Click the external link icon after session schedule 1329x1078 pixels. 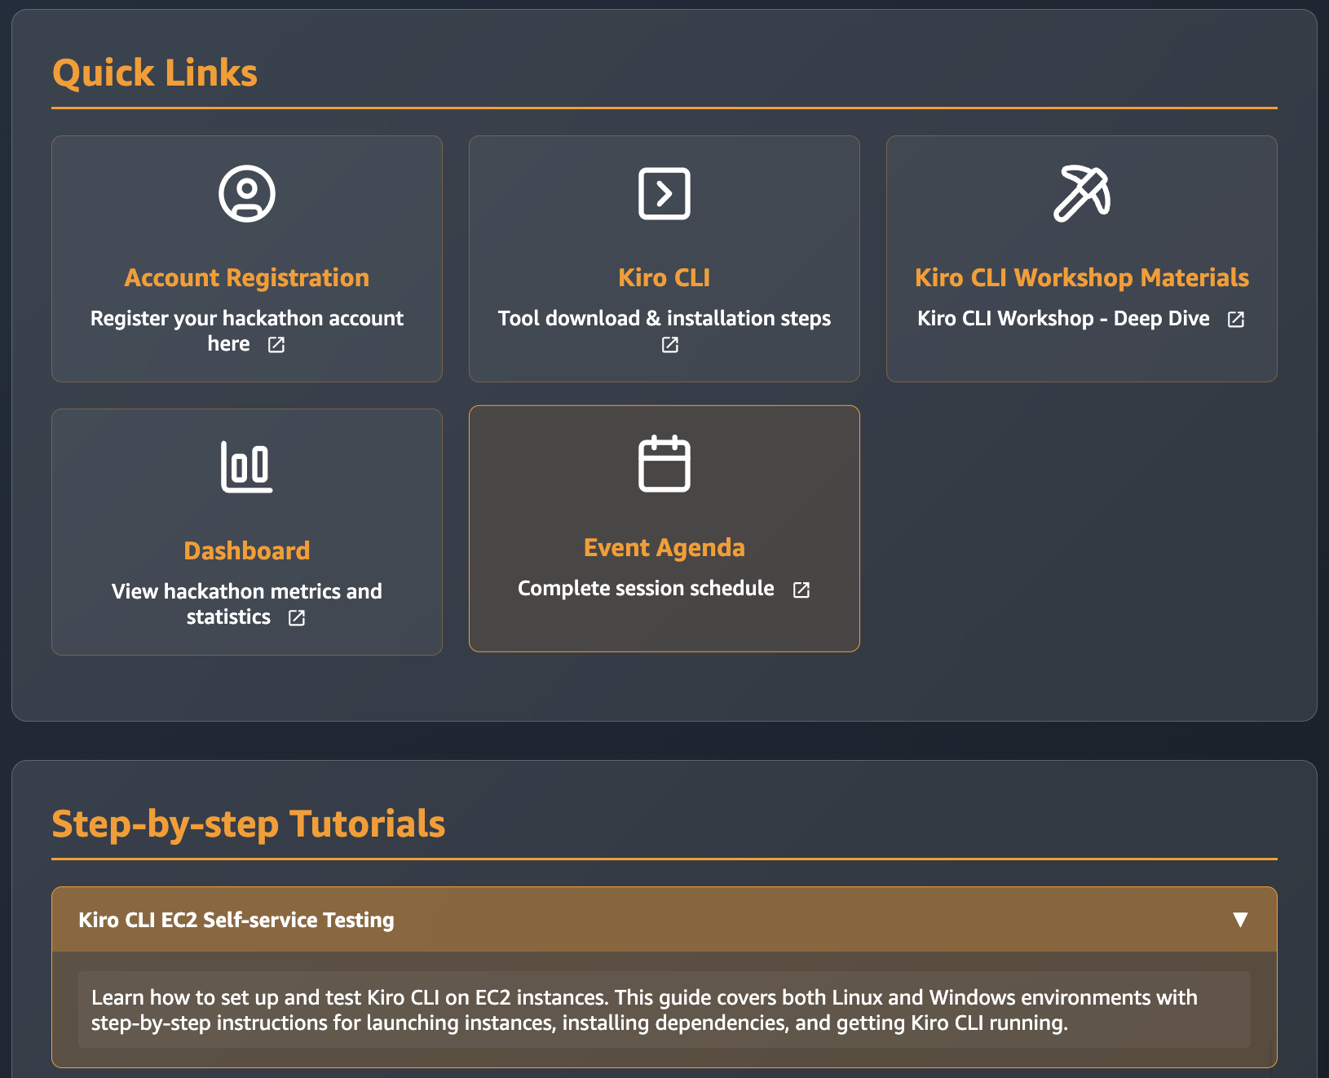(x=801, y=590)
